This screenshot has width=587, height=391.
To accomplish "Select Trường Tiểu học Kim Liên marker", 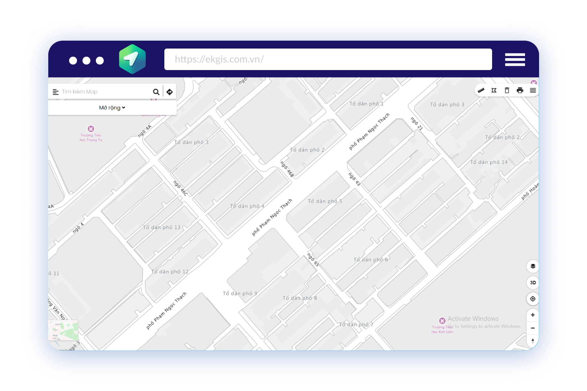I will click(x=442, y=321).
